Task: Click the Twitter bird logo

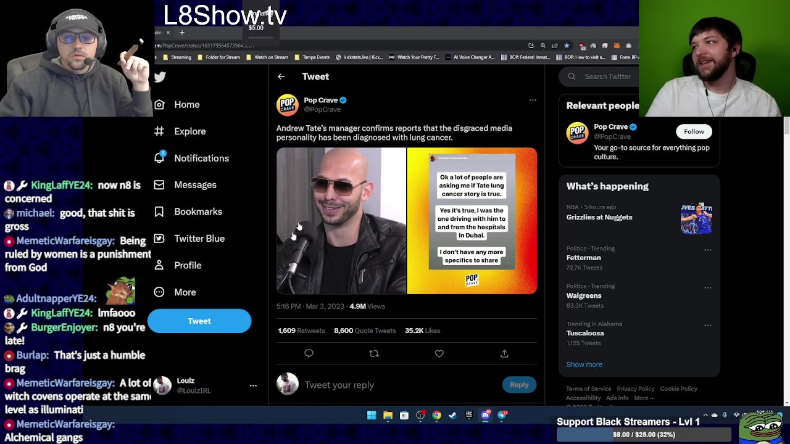Action: click(x=160, y=76)
